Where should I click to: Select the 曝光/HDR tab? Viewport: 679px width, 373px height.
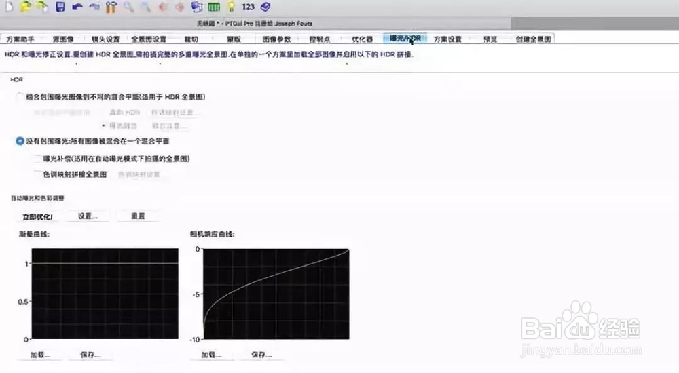[x=405, y=39]
